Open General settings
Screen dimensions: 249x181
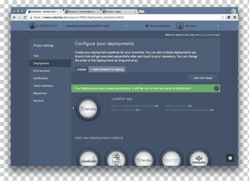point(50,101)
